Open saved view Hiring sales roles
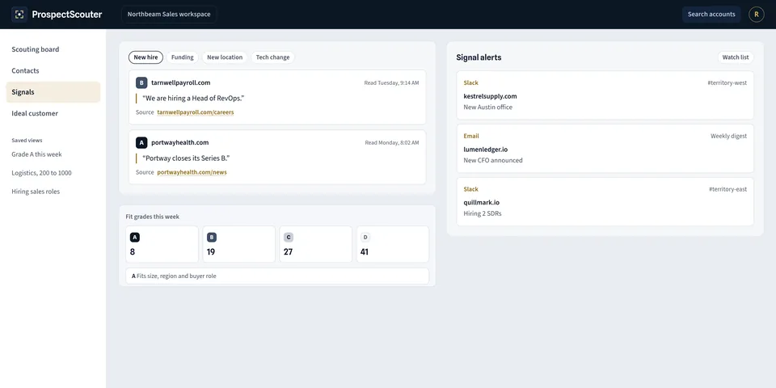The width and height of the screenshot is (776, 388). point(36,192)
